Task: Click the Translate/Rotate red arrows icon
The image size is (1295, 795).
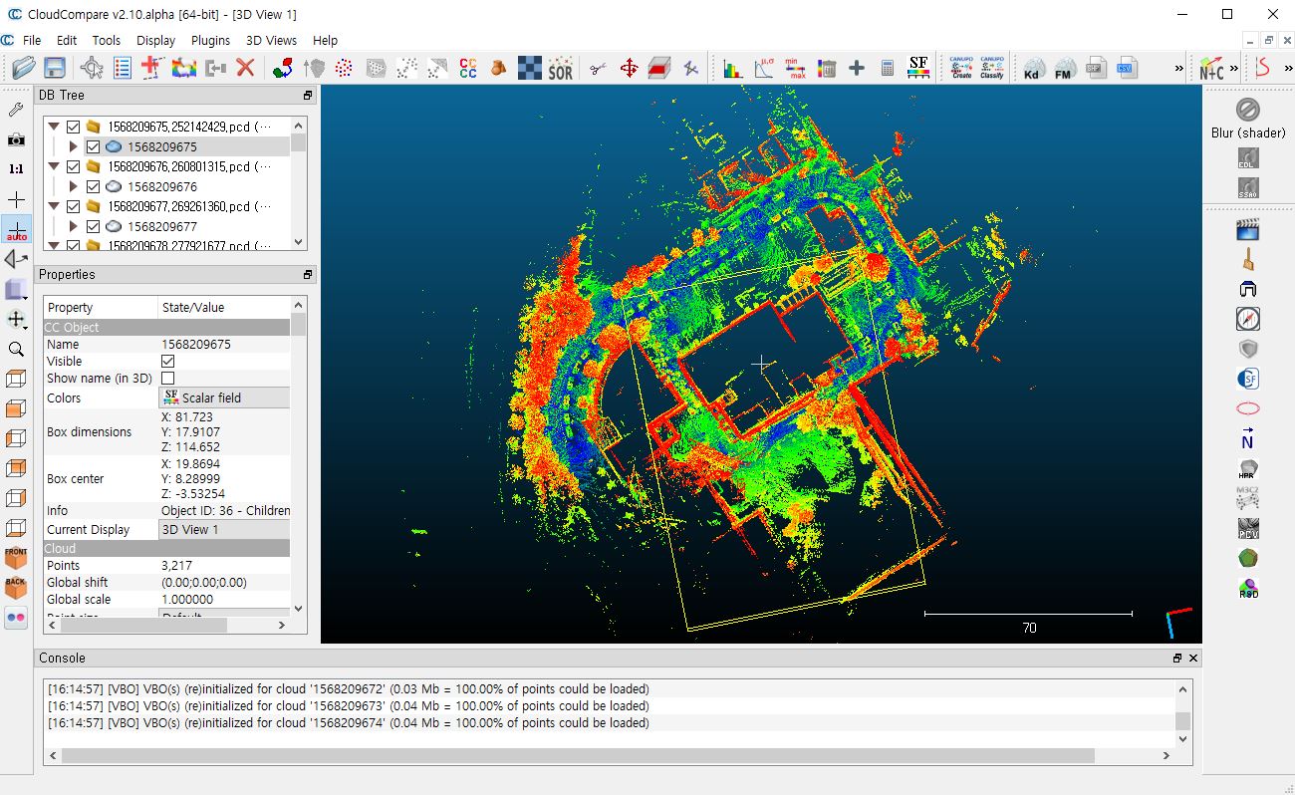Action: tap(629, 68)
